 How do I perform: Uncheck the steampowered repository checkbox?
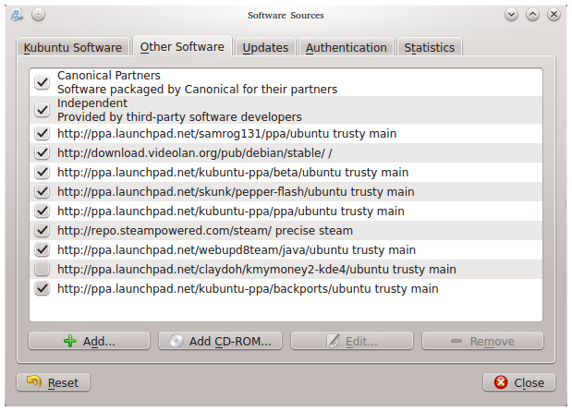42,230
